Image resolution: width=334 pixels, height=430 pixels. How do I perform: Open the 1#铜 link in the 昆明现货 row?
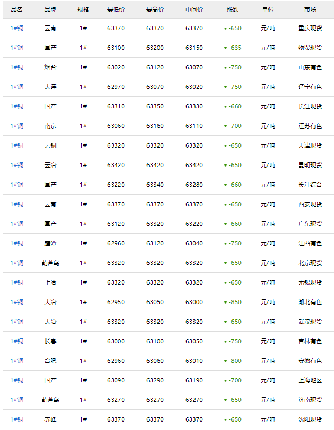[16, 165]
